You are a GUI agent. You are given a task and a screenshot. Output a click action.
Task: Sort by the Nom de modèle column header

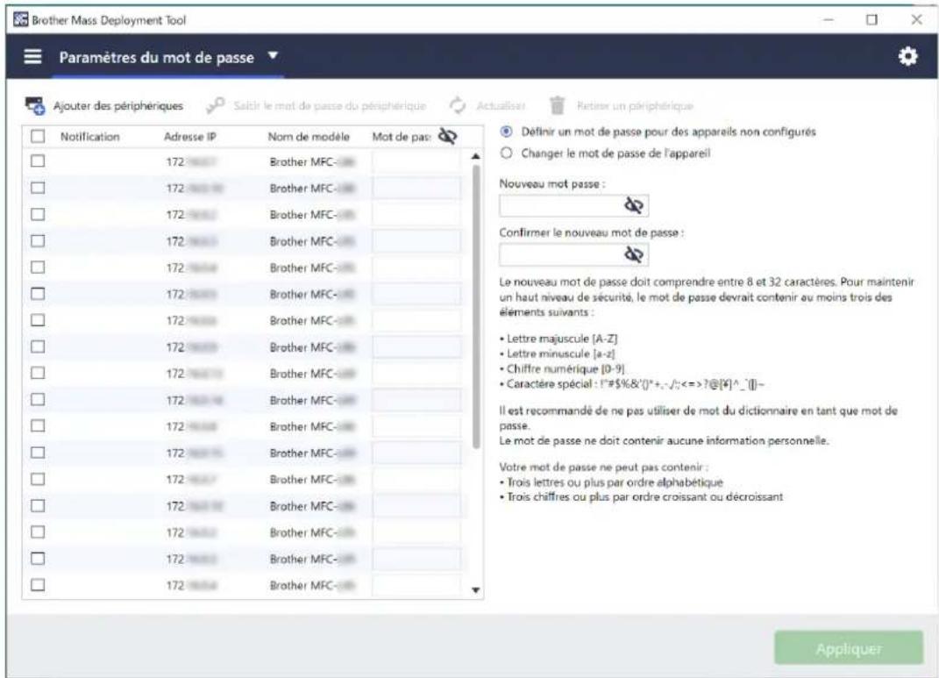309,137
